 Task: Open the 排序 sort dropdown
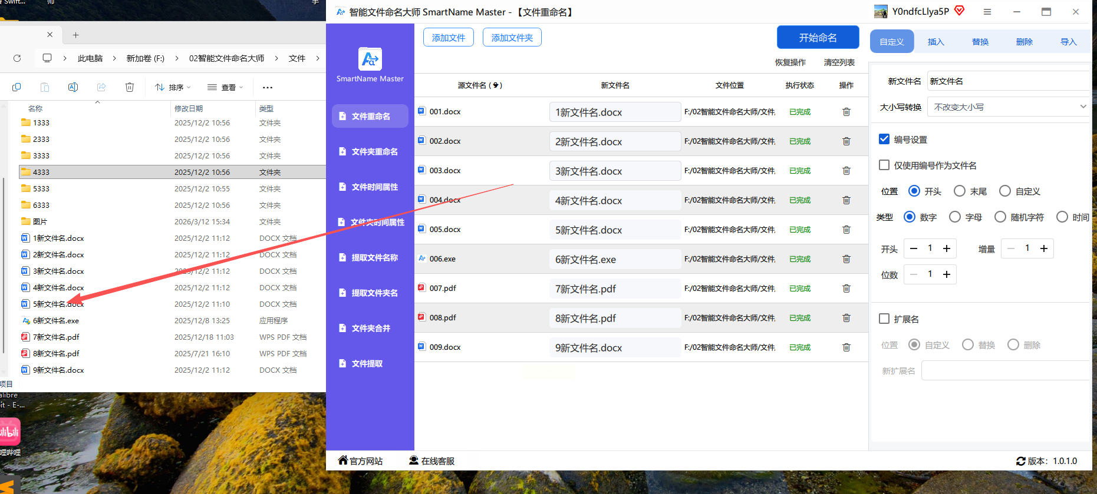(x=173, y=87)
